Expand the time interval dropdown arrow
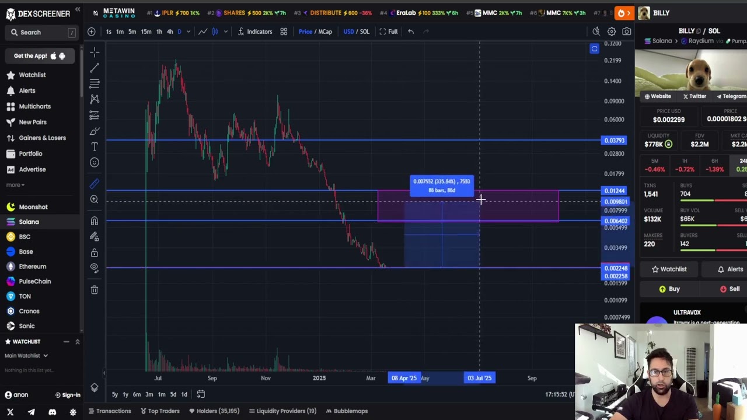The image size is (747, 420). 188,32
